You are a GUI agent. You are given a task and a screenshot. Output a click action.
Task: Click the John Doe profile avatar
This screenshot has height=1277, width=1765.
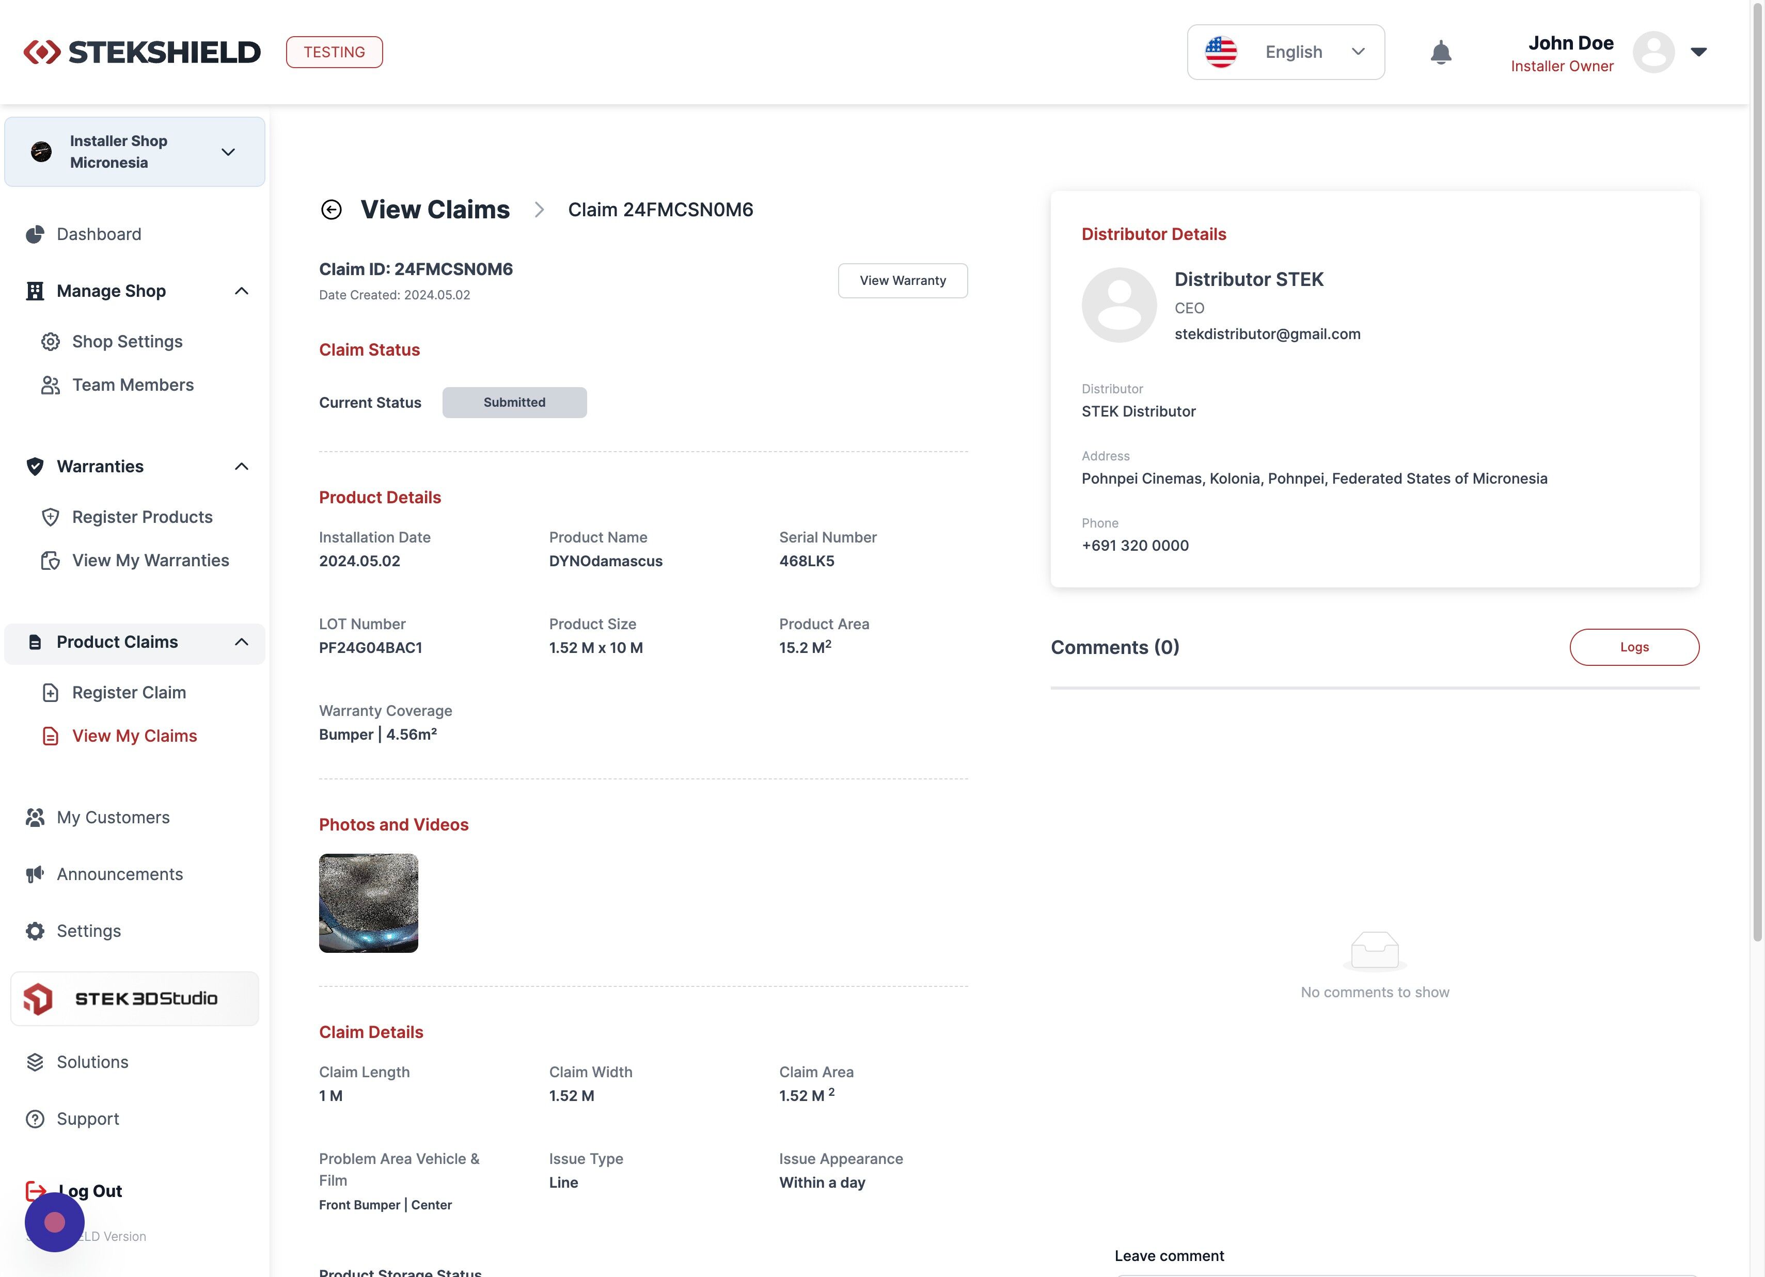1653,52
